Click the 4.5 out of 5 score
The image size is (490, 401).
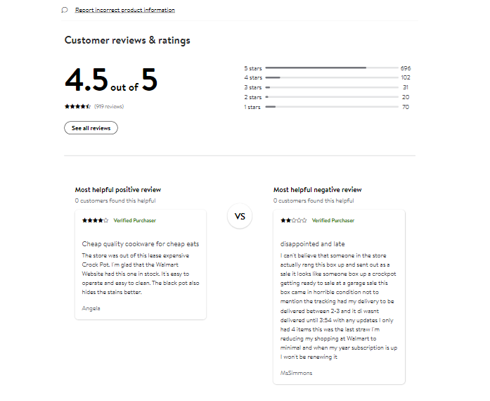coord(111,79)
